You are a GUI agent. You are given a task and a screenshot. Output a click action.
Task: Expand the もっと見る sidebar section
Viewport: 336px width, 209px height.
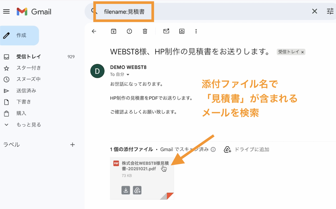pos(29,125)
